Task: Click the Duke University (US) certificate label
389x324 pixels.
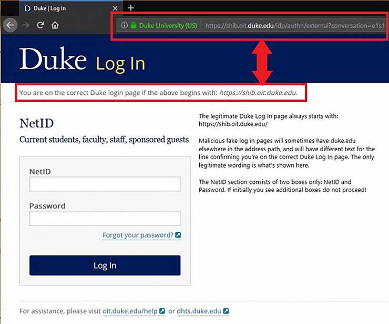Action: coord(168,25)
